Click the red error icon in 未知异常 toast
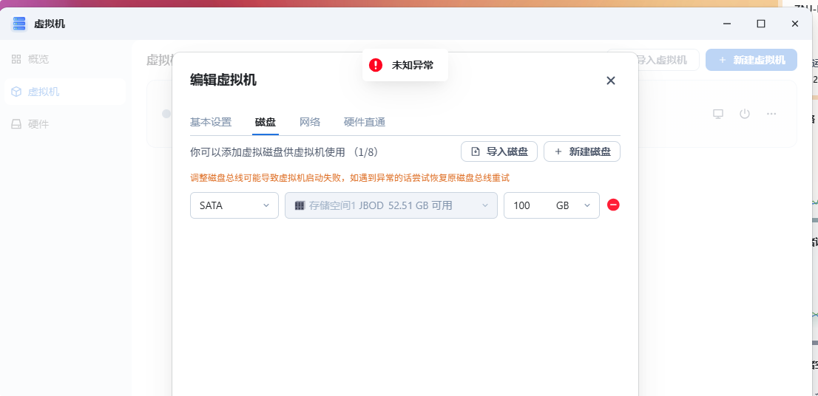This screenshot has height=396, width=818. [x=376, y=65]
